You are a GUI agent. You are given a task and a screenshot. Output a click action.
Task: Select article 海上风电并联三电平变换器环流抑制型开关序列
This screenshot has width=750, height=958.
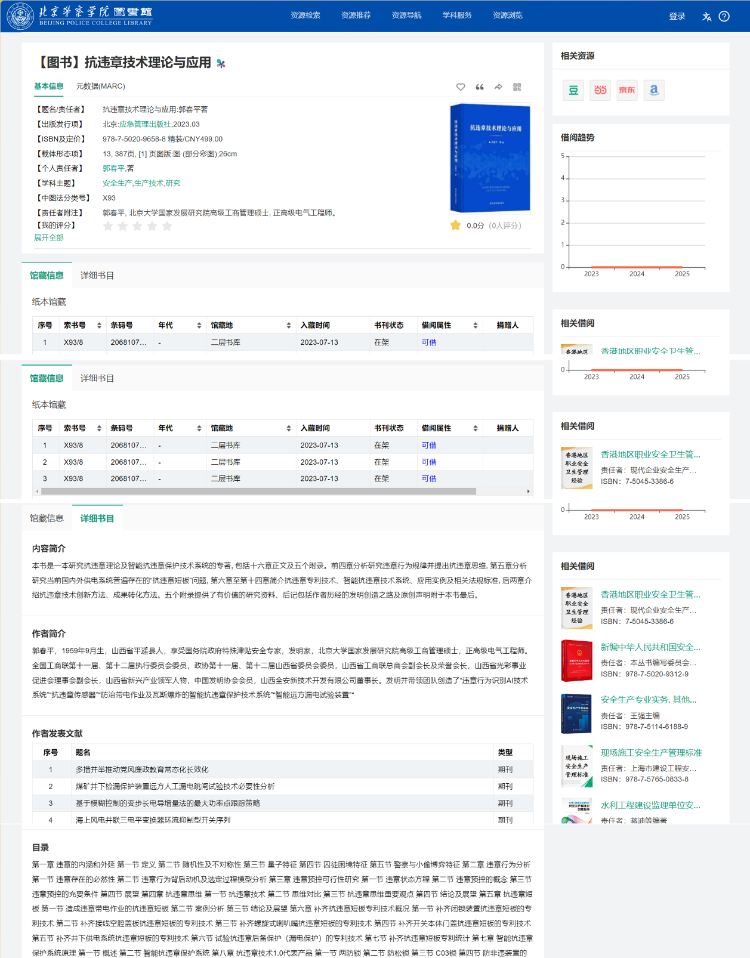[153, 820]
